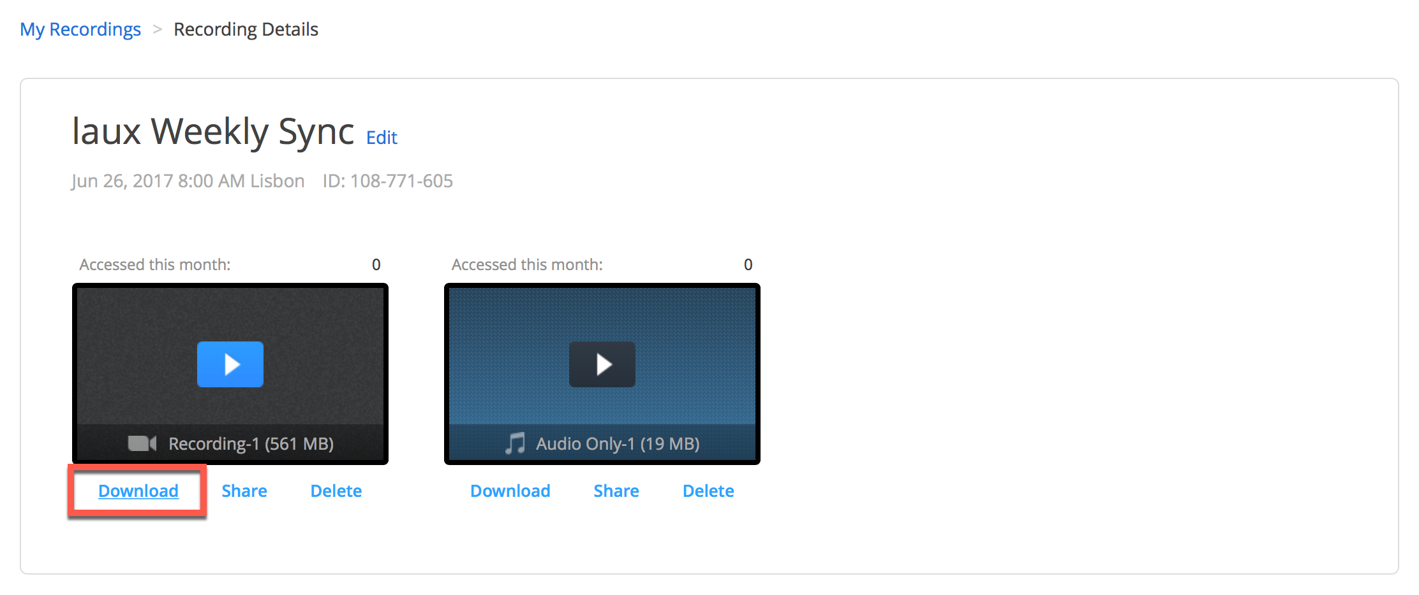This screenshot has height=595, width=1419.
Task: Delete the Audio Only-1 recording
Action: [x=708, y=491]
